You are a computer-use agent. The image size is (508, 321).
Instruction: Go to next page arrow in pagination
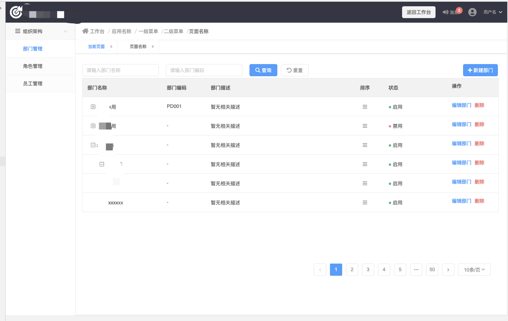tap(448, 269)
